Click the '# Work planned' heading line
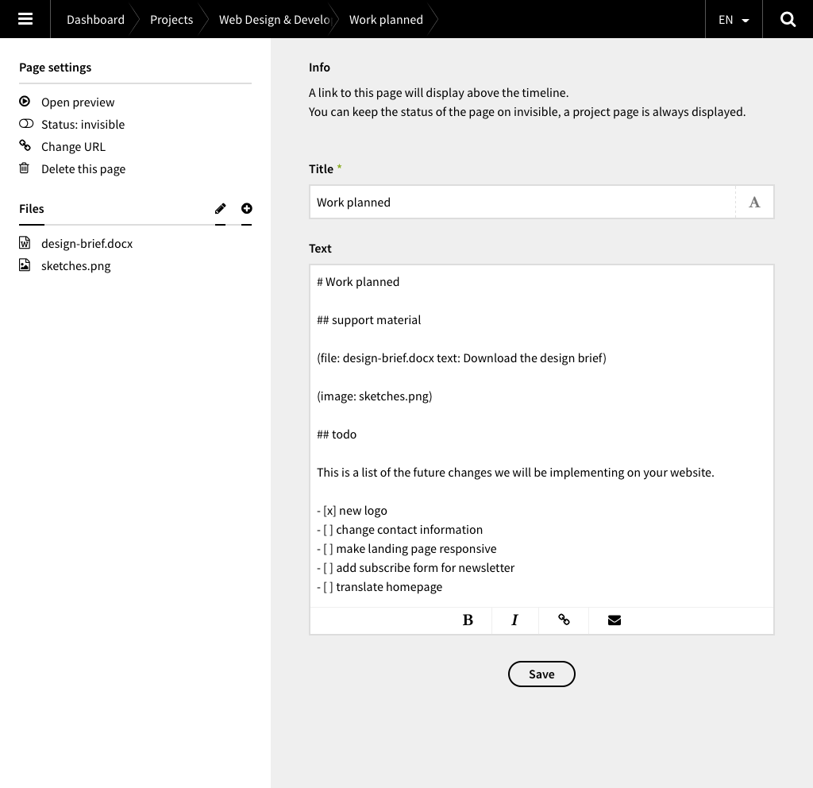 click(x=358, y=282)
